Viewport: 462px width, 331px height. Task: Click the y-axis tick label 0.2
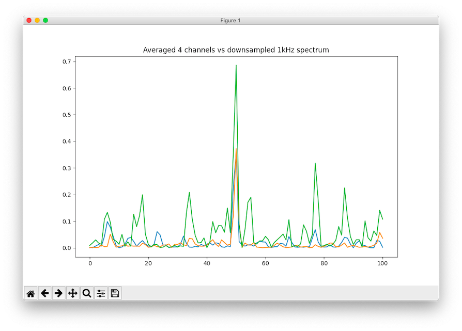coord(67,195)
